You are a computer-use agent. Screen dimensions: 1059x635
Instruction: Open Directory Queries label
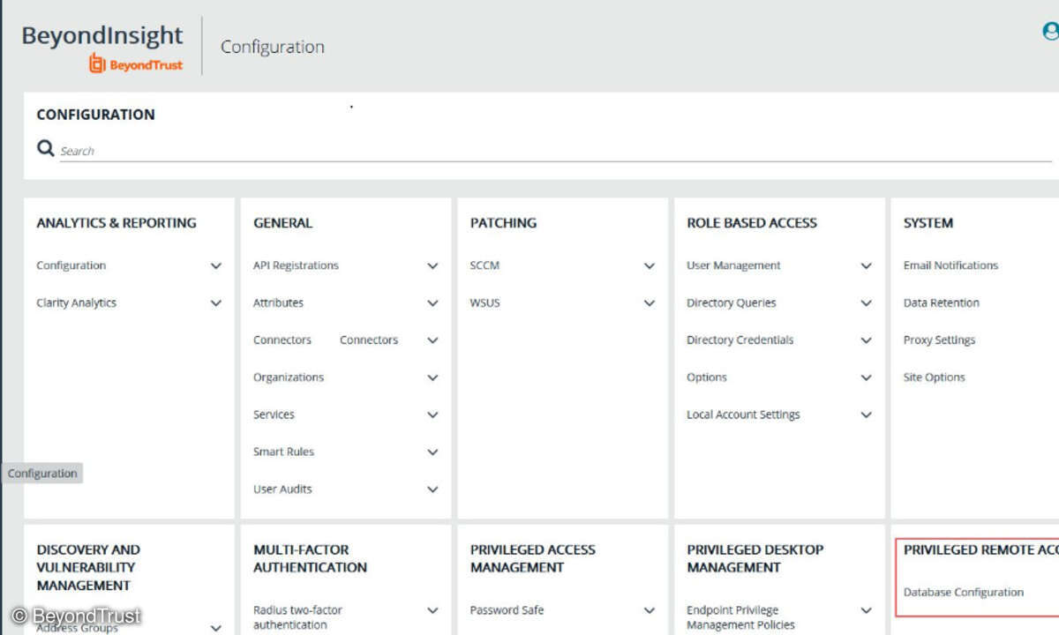click(x=732, y=303)
